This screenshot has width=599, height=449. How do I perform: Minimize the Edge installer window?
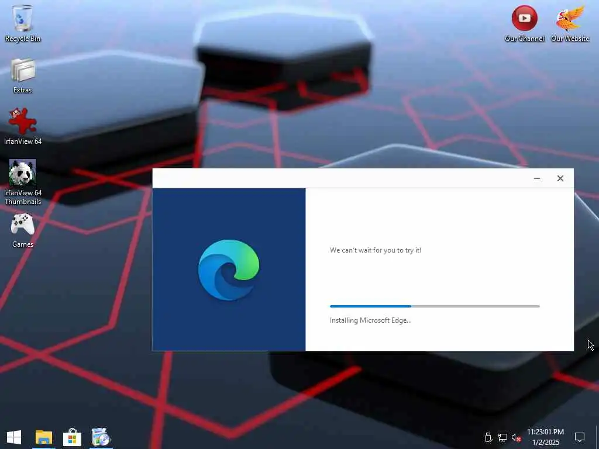(537, 178)
